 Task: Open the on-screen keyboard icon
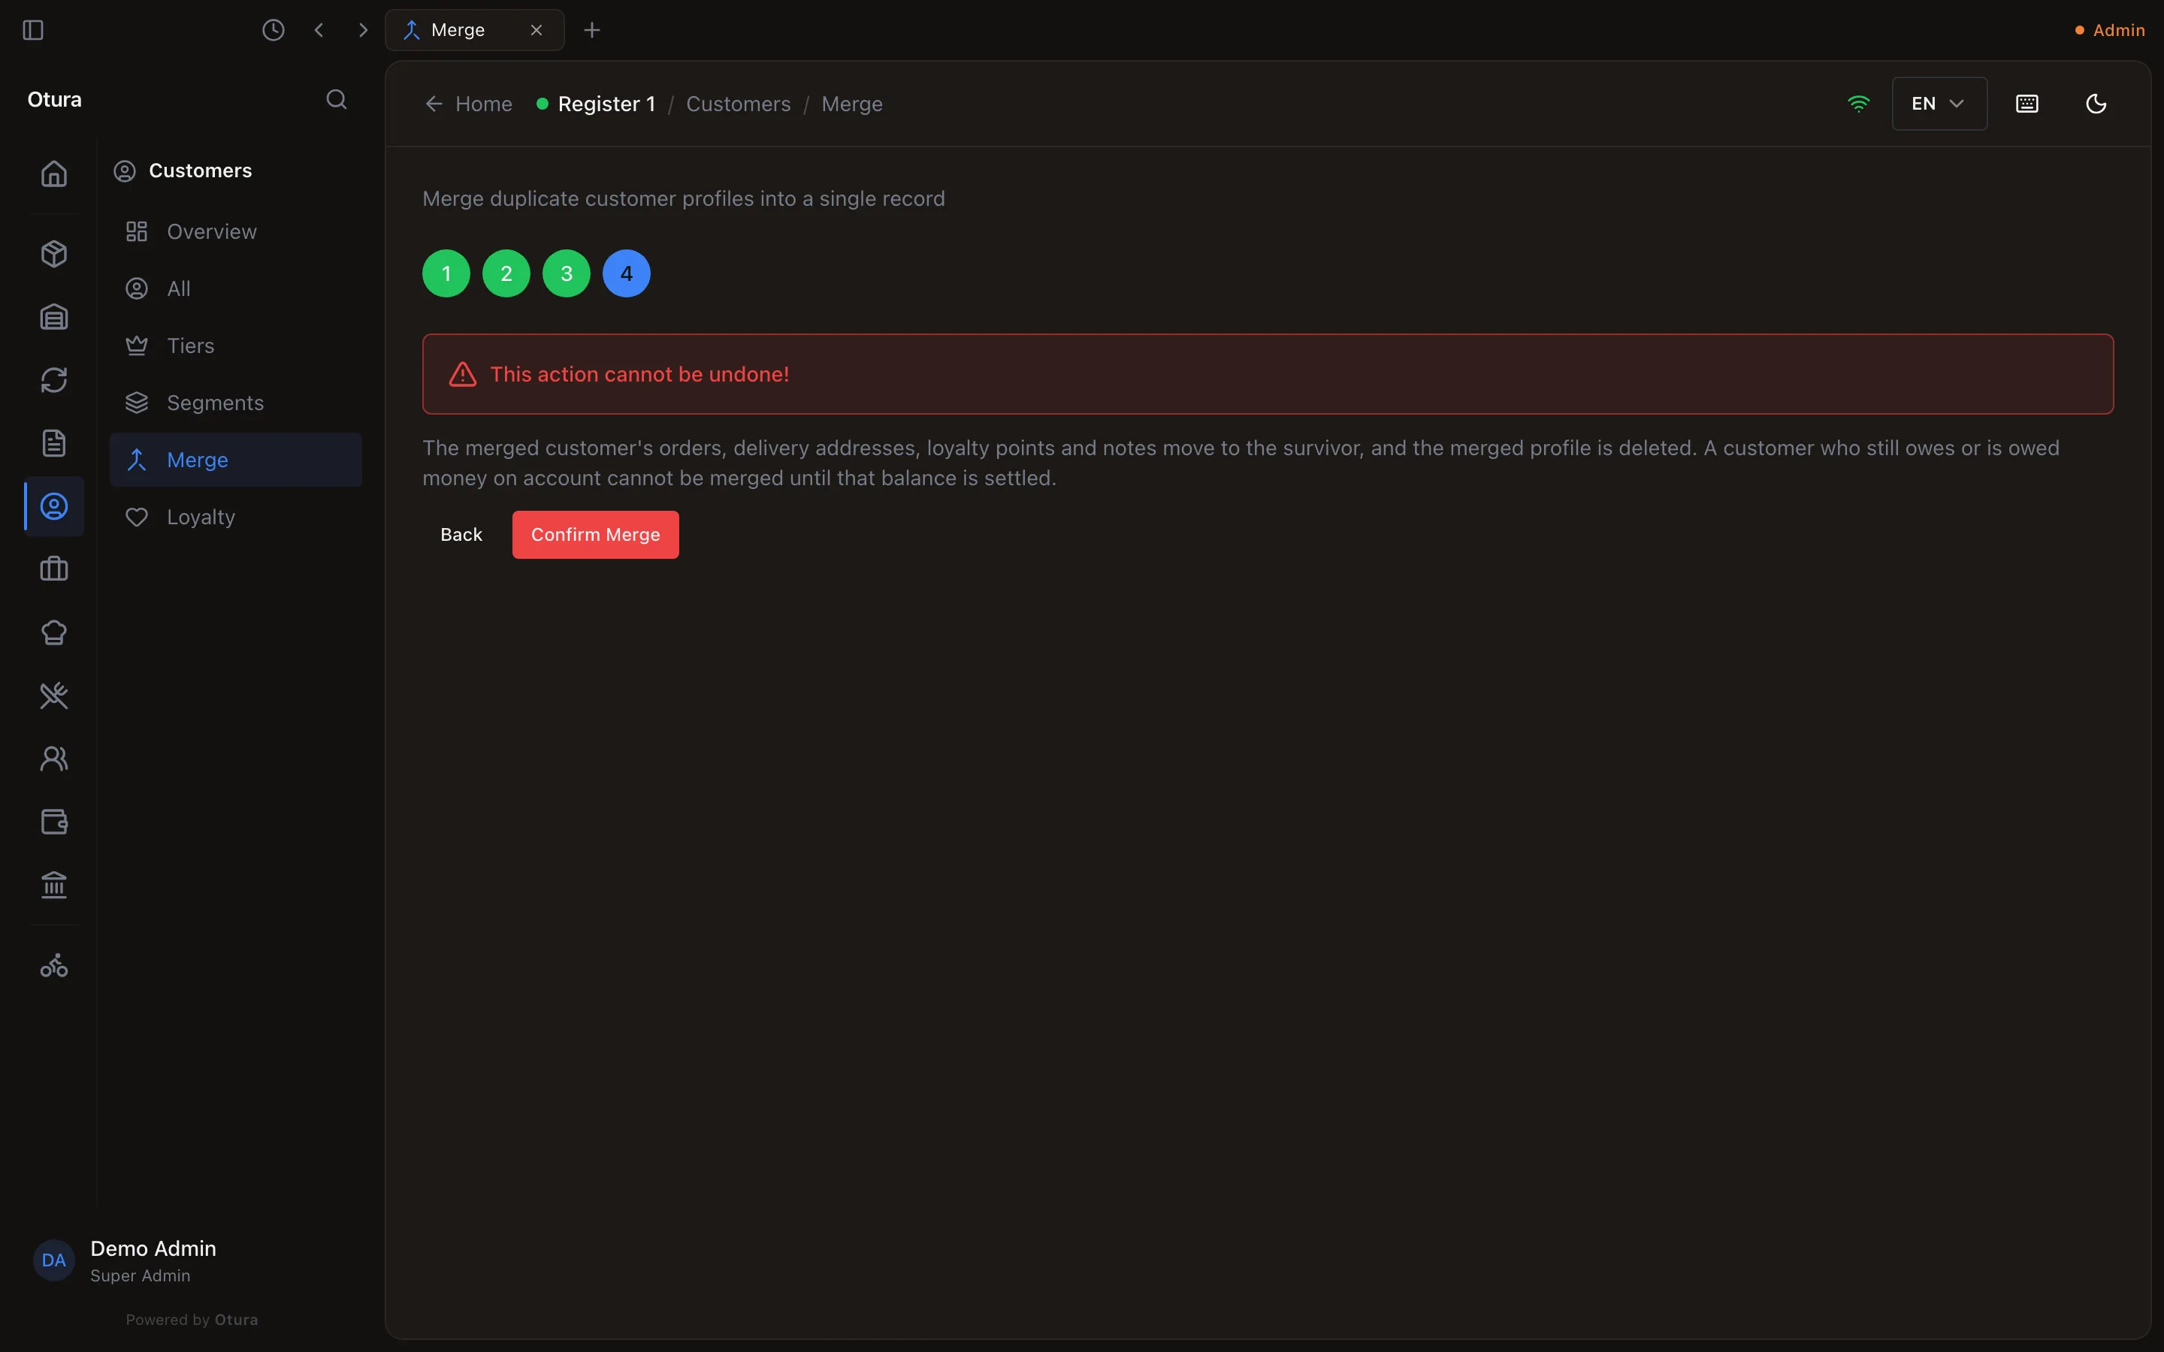point(2027,104)
